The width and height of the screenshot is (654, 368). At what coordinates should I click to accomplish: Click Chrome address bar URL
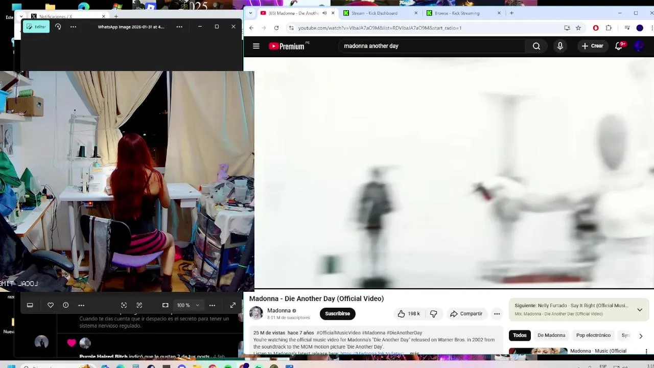coord(380,28)
